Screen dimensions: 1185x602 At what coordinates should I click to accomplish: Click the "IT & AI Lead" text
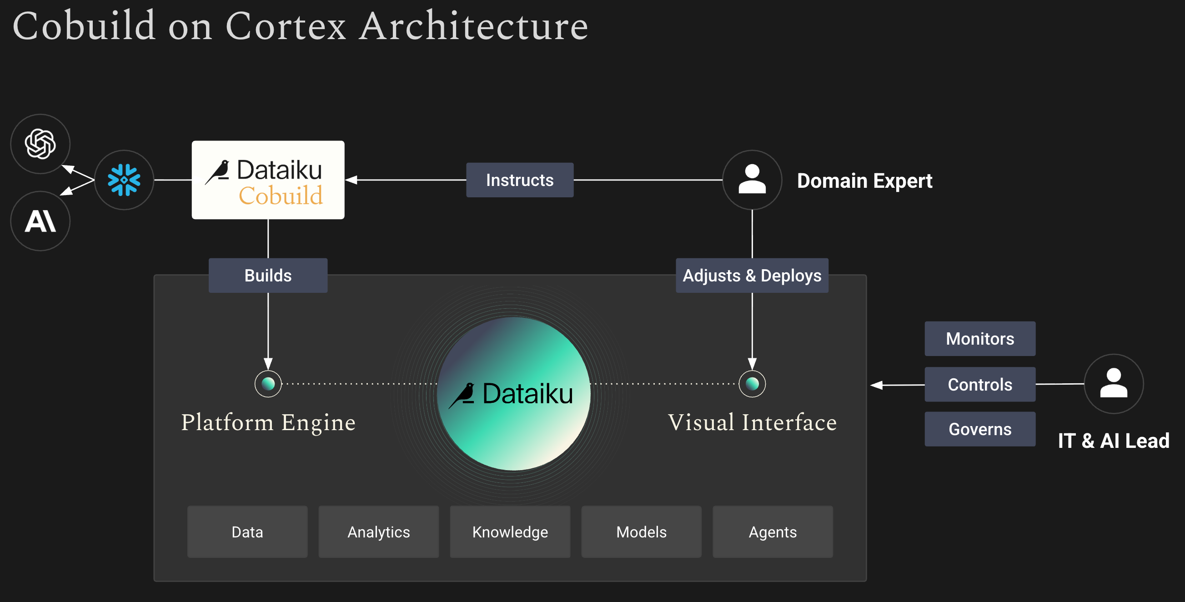[x=1114, y=441]
